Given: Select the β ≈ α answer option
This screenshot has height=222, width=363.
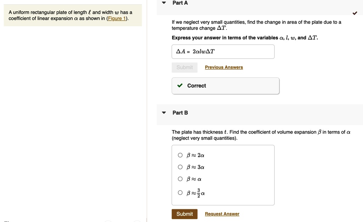Looking at the screenshot, I should pos(180,179).
